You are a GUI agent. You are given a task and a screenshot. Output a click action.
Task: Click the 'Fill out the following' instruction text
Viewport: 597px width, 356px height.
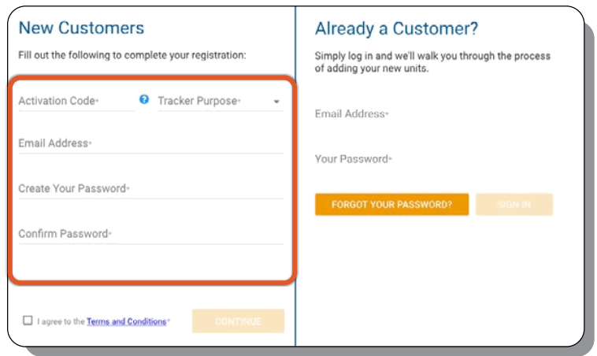(132, 56)
